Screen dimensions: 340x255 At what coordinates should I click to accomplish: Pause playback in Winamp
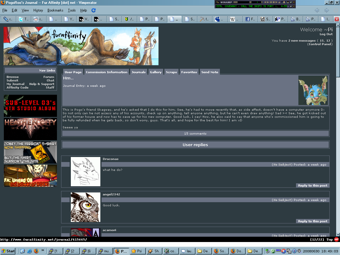pos(271,2)
